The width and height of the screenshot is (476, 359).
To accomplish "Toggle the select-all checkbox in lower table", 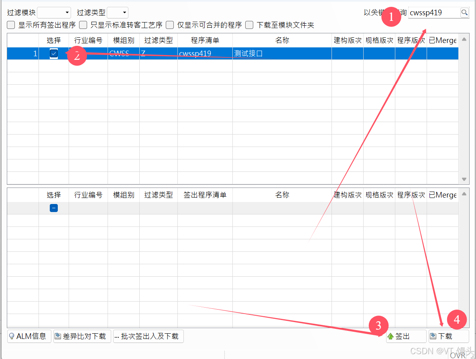I will pyautogui.click(x=53, y=208).
